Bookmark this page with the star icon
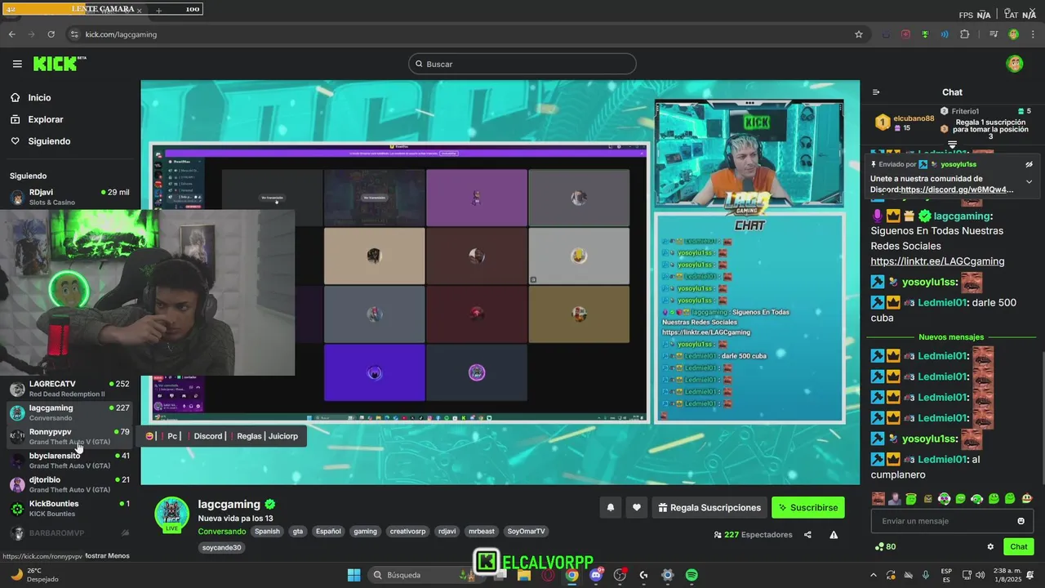The height and width of the screenshot is (588, 1045). [859, 34]
